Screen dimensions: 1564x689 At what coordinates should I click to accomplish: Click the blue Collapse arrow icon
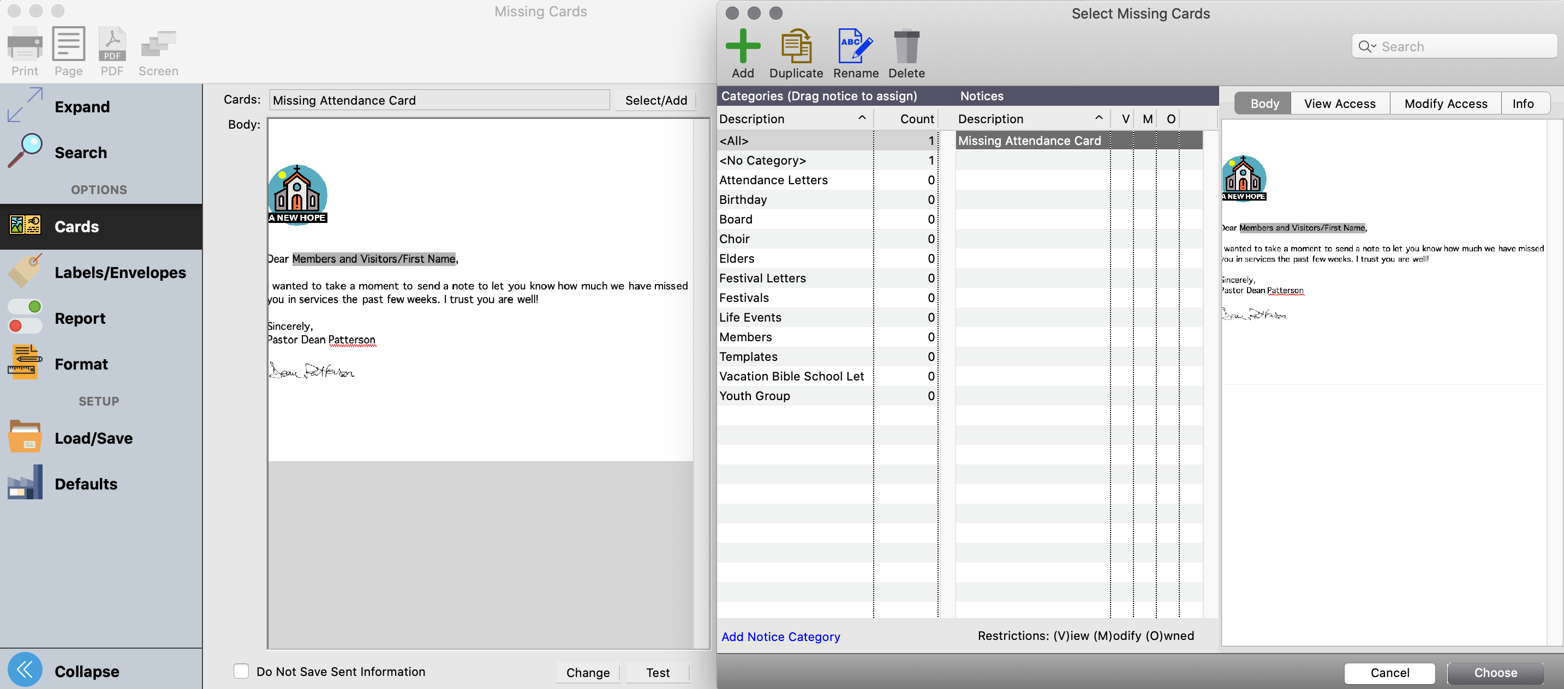pos(25,669)
